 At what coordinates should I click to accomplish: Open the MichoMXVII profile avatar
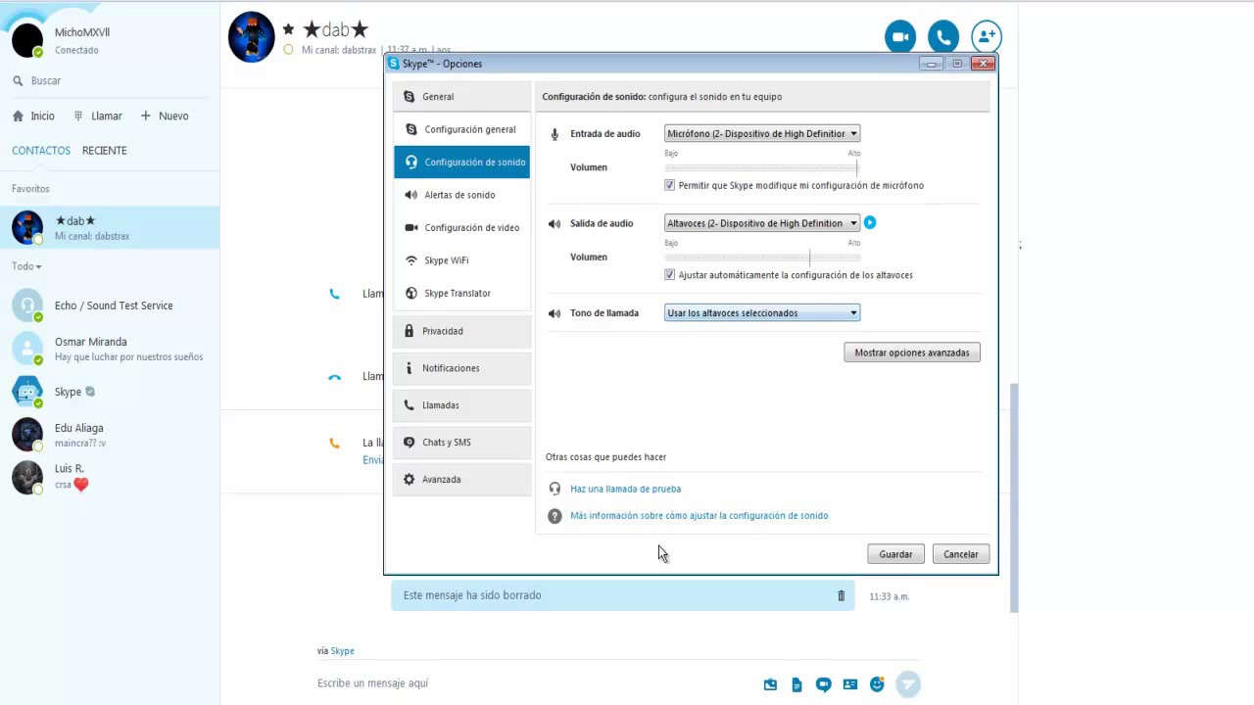click(x=27, y=40)
